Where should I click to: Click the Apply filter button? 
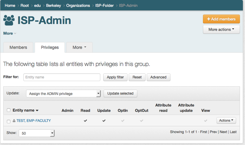pyautogui.click(x=115, y=77)
